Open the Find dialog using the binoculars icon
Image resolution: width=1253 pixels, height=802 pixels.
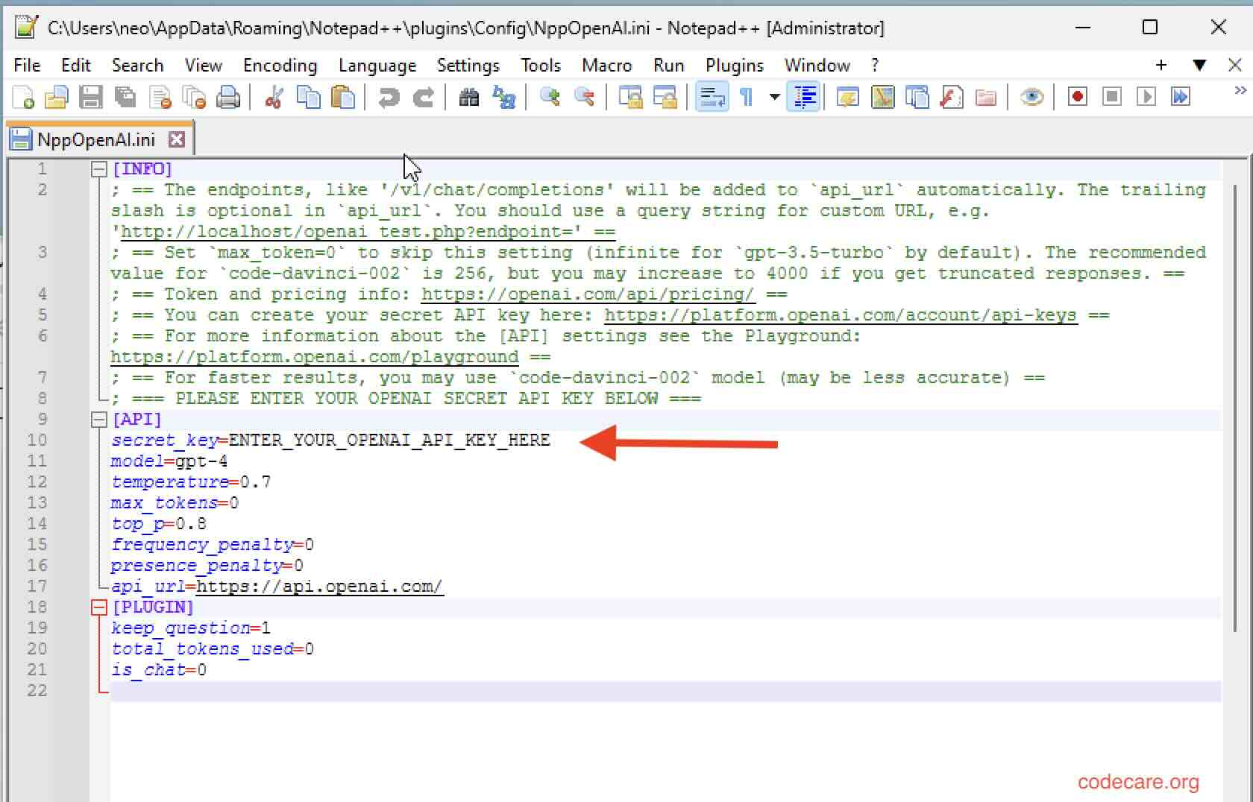click(x=469, y=97)
